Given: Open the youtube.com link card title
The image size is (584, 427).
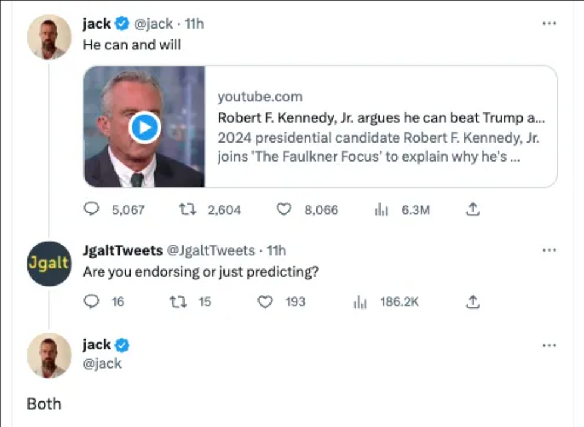Looking at the screenshot, I should click(x=380, y=117).
